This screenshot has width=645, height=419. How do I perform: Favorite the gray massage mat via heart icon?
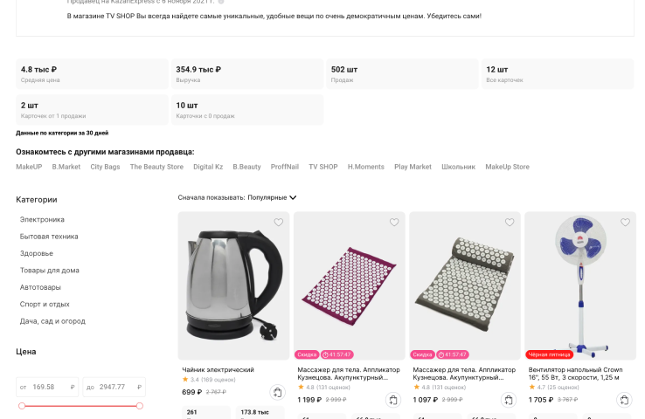[510, 223]
